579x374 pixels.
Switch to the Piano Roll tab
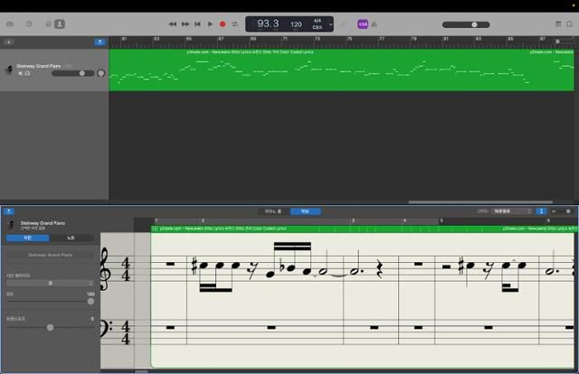(x=271, y=210)
